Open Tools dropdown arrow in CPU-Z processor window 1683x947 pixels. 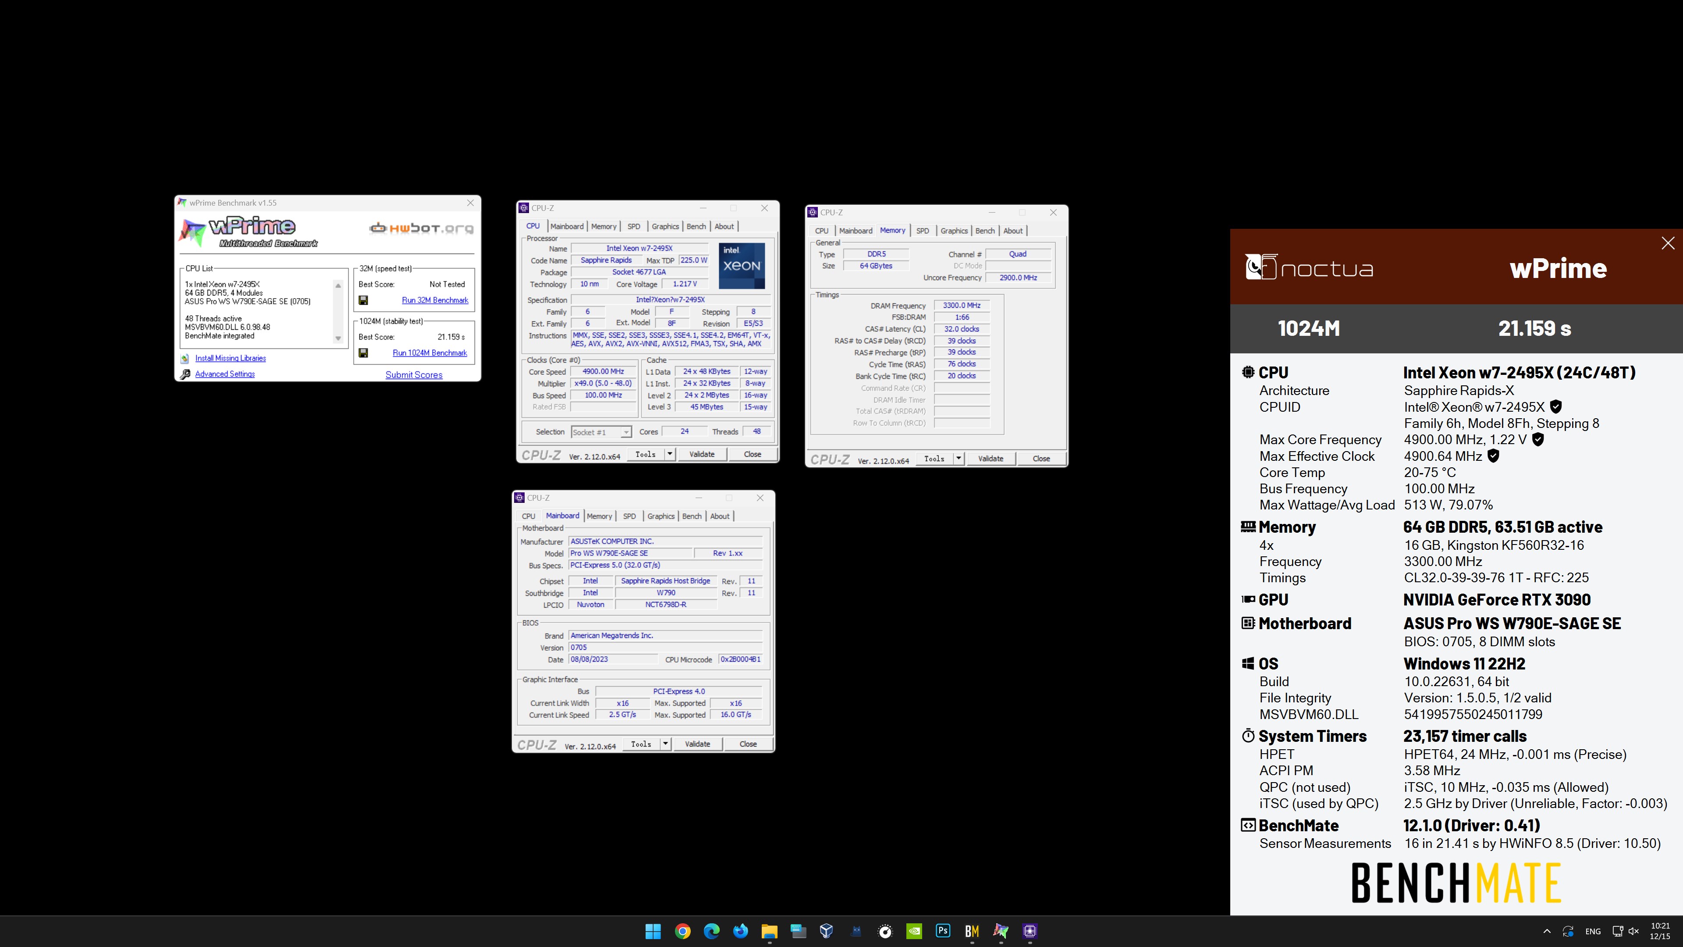click(x=669, y=454)
